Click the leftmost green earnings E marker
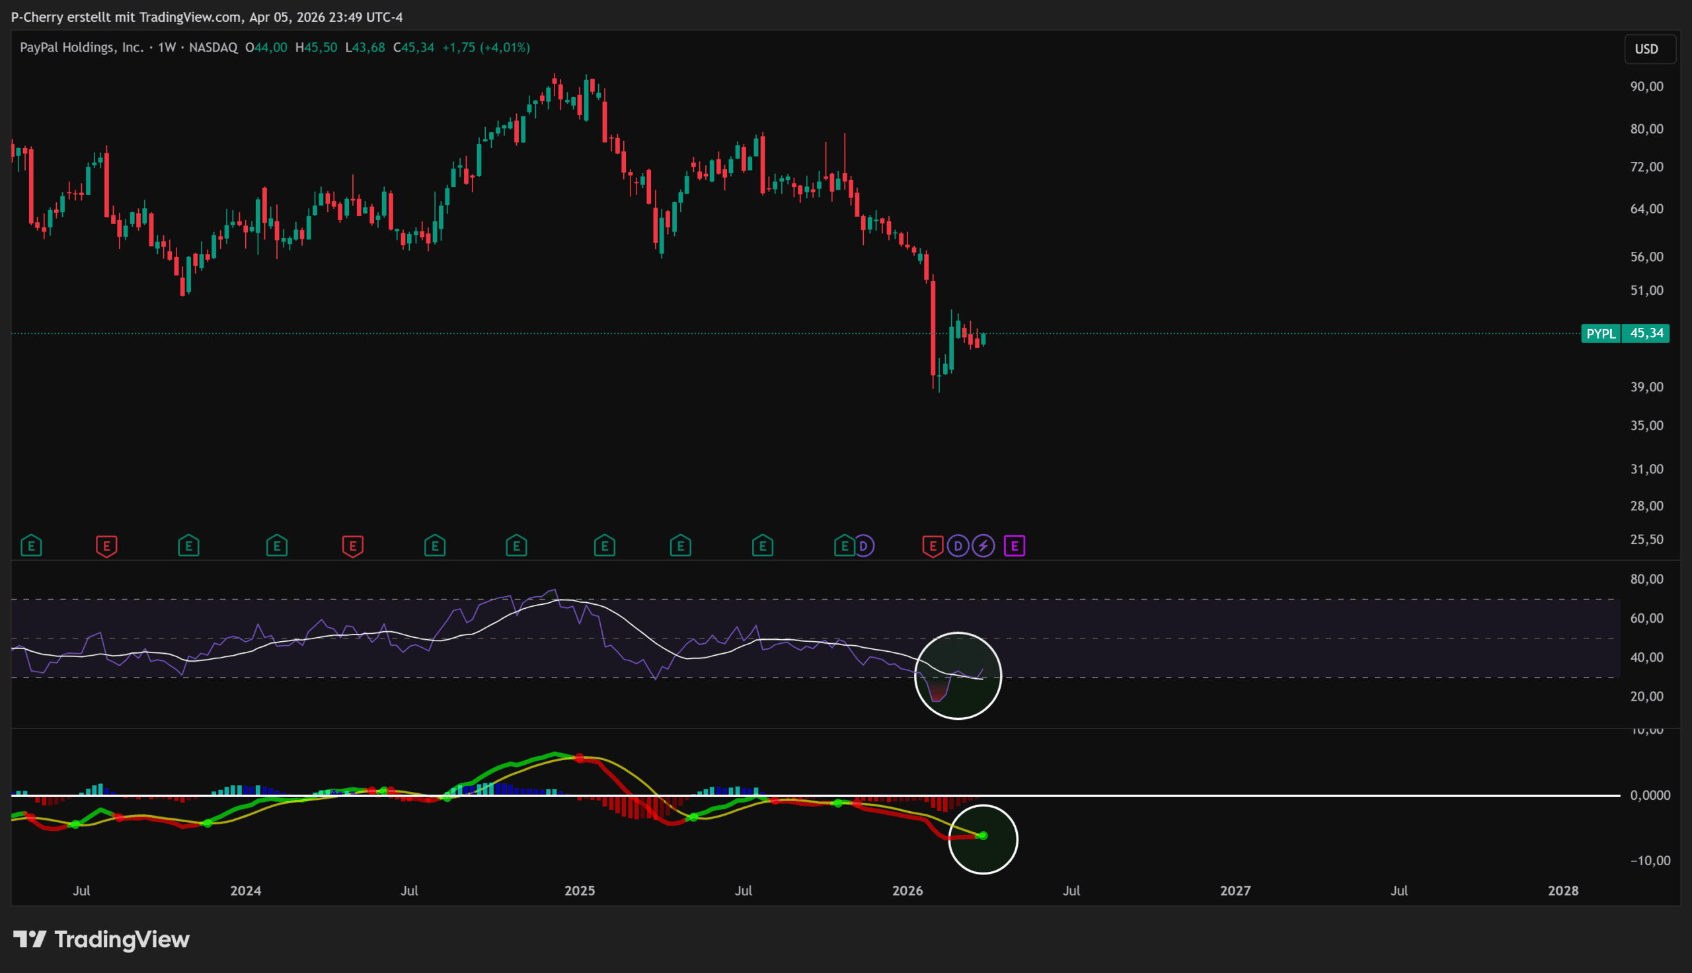 [x=32, y=546]
